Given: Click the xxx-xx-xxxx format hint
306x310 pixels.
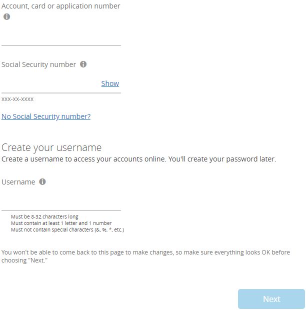Looking at the screenshot, I should [17, 99].
